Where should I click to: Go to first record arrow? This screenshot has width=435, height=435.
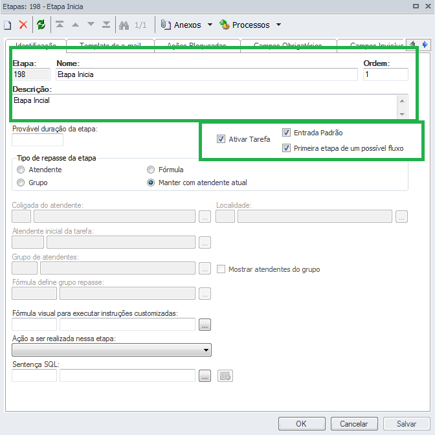[60, 25]
